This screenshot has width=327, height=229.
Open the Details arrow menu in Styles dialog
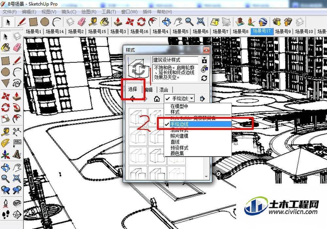[202, 98]
